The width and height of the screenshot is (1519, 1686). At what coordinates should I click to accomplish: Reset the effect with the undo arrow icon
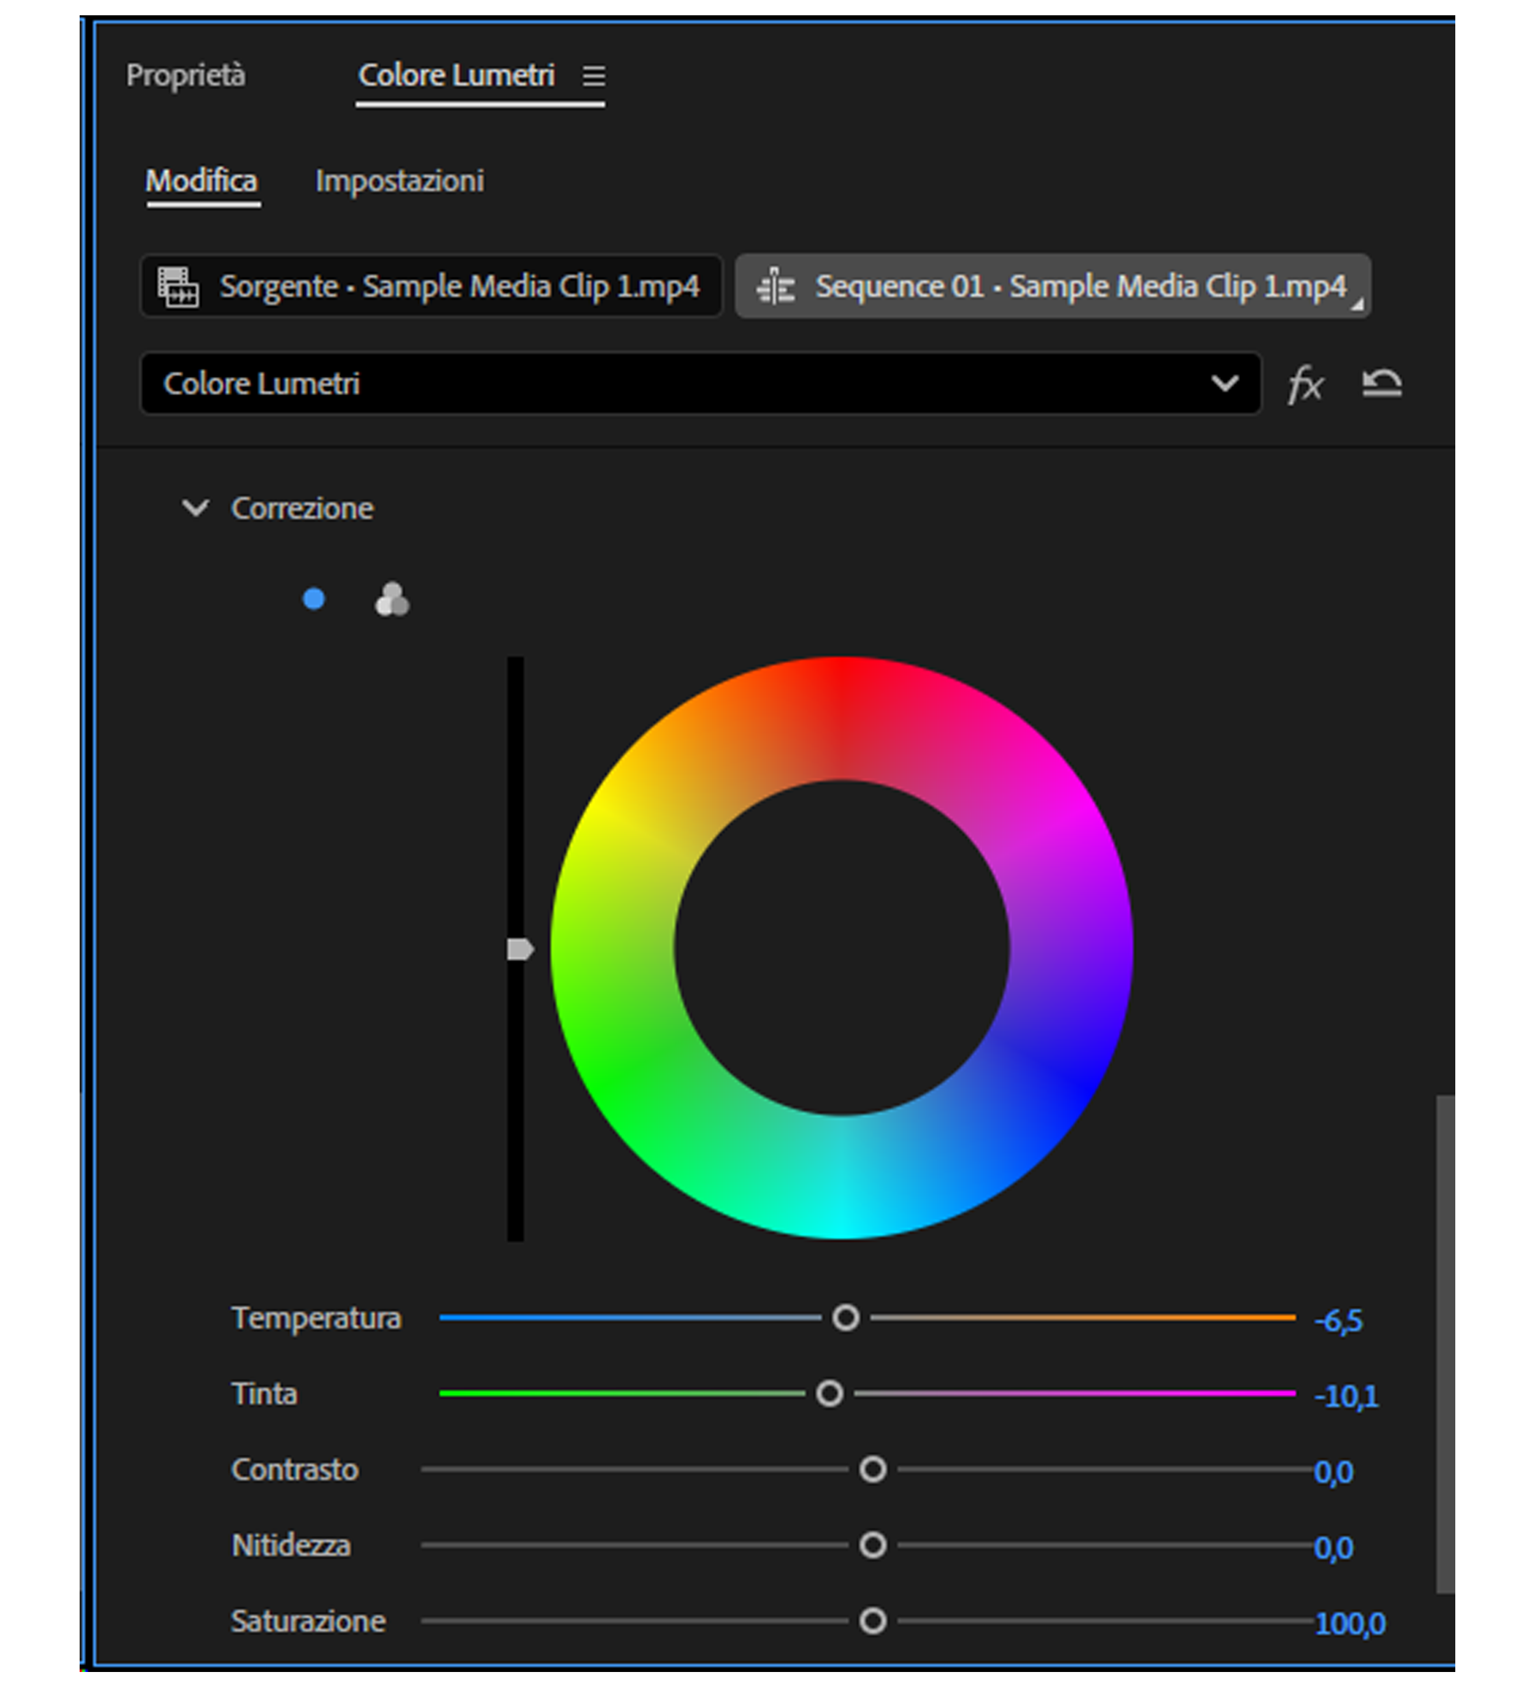click(x=1381, y=383)
